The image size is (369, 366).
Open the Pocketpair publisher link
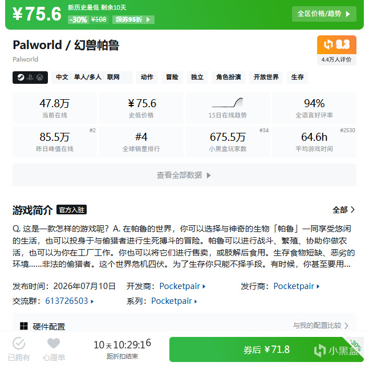(296, 286)
